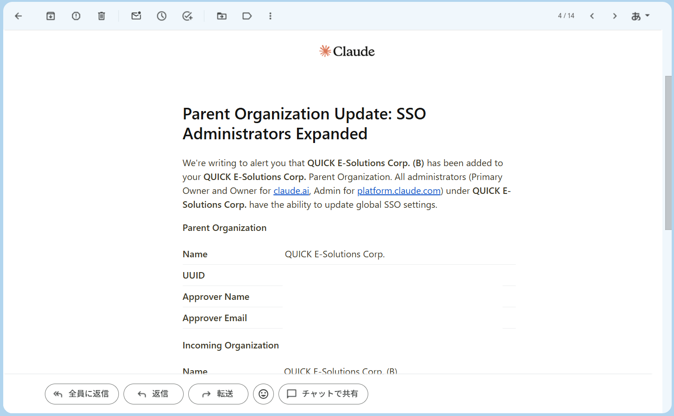This screenshot has height=416, width=674.
Task: Click the 返信 reply button
Action: click(x=154, y=394)
